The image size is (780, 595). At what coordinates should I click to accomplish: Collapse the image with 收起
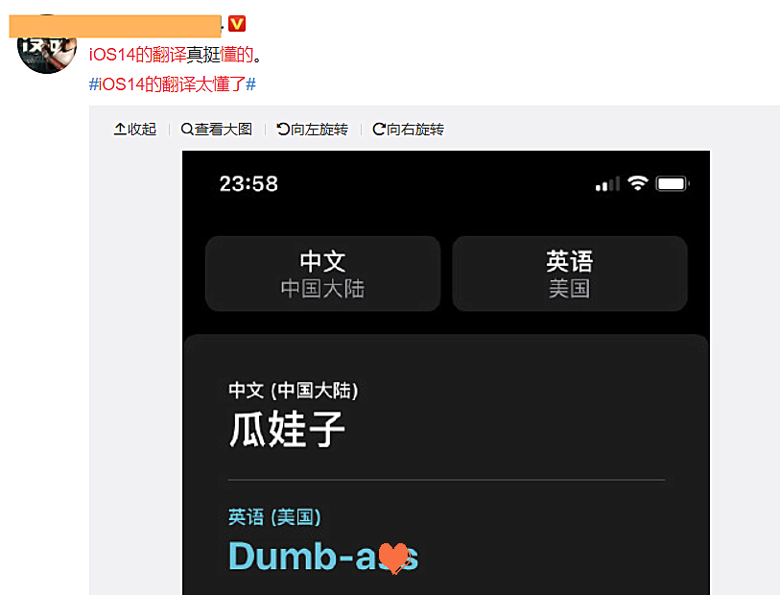pos(135,130)
